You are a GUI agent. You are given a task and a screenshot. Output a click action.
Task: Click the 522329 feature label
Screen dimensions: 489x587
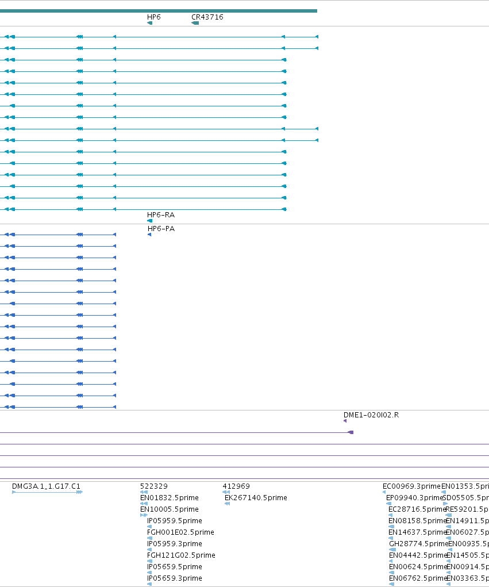154,486
